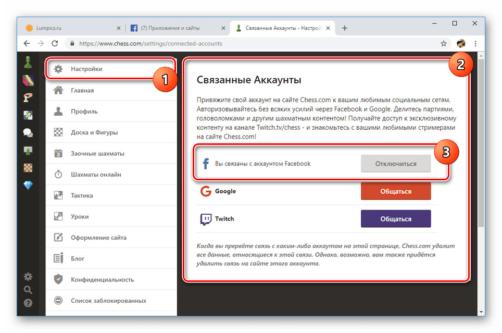Open the help question mark icon in sidebar

28,303
